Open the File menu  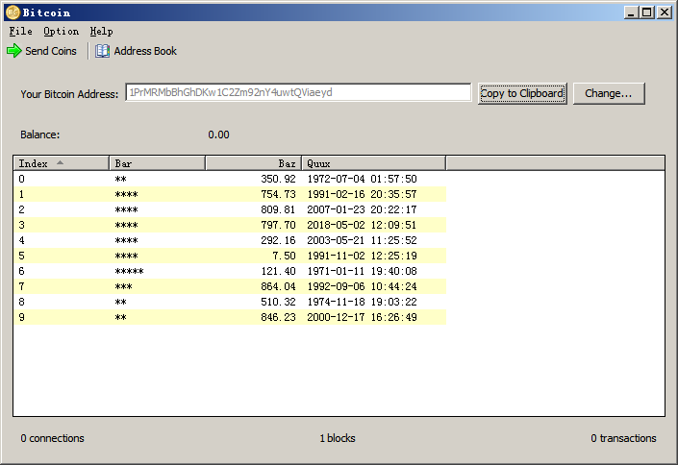coord(21,31)
